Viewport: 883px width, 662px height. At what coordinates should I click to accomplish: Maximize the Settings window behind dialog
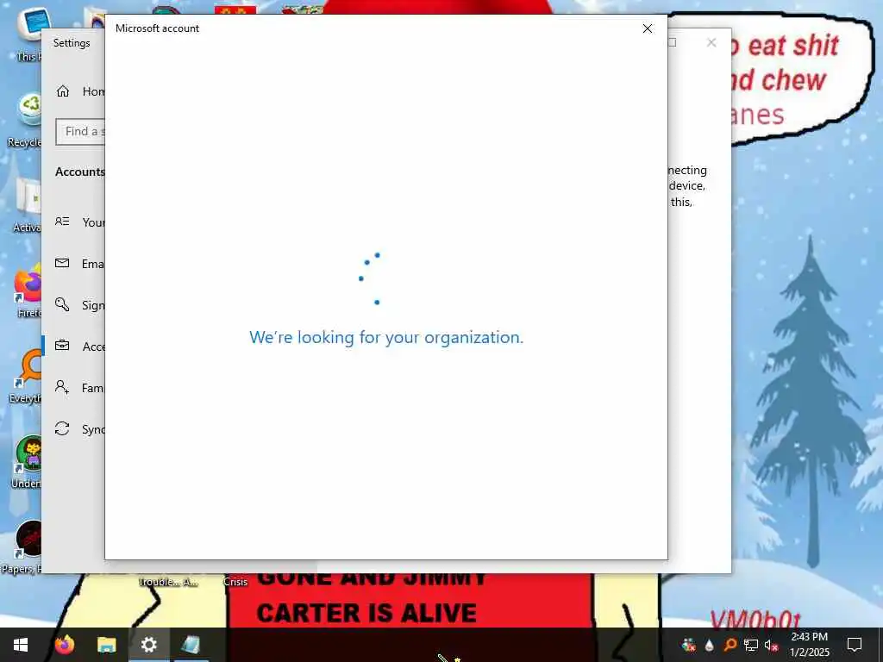[673, 43]
